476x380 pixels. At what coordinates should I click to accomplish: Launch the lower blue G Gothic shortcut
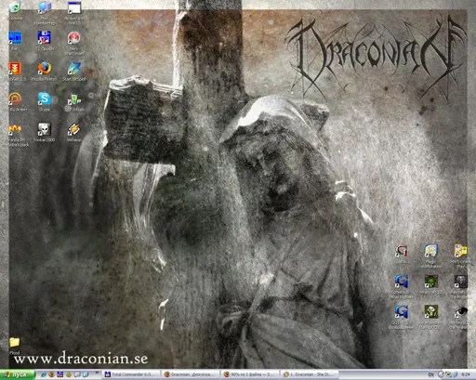pyautogui.click(x=401, y=311)
